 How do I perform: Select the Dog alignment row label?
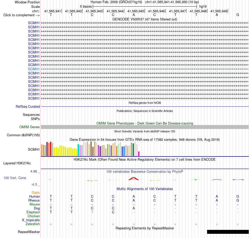pyautogui.click(x=37, y=208)
